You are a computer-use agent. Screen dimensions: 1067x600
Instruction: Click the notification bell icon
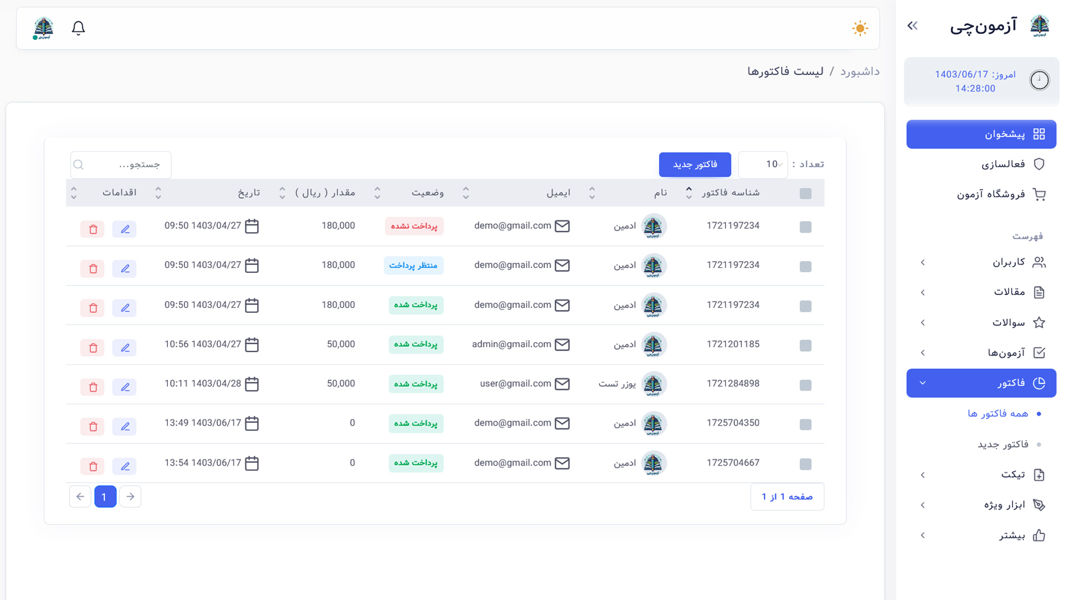point(78,28)
